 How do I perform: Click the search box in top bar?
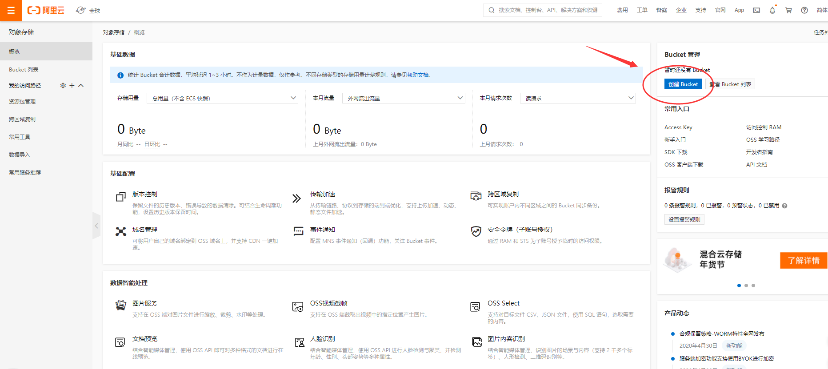[542, 10]
